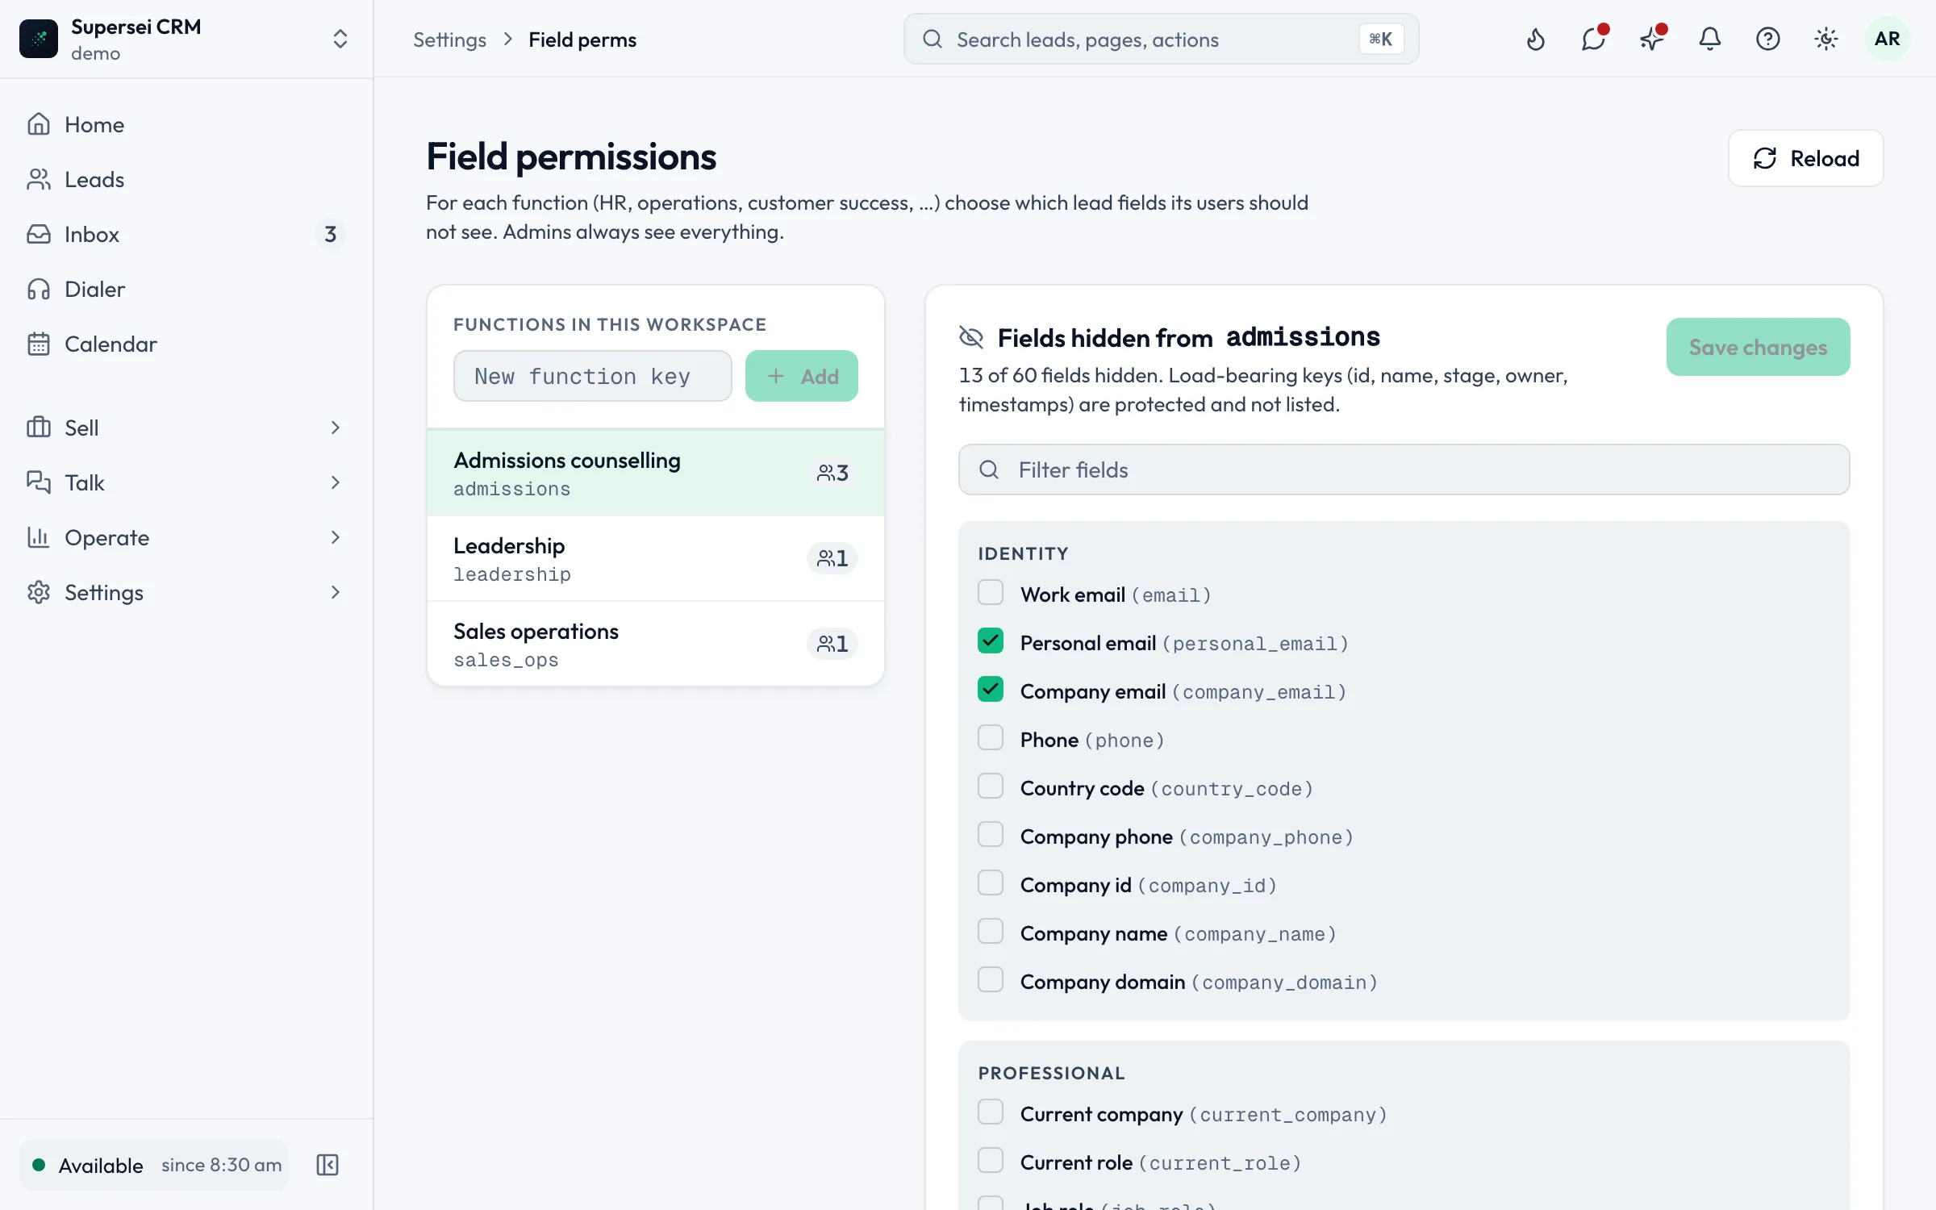Uncheck the Company email checkbox

pos(991,690)
